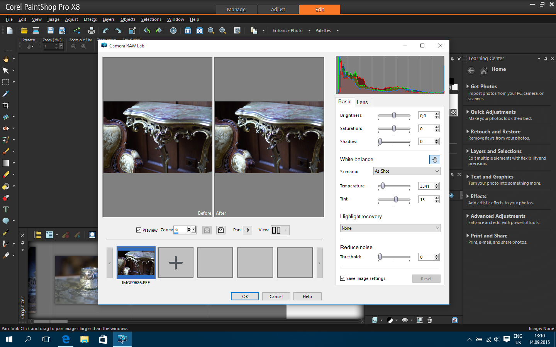The height and width of the screenshot is (347, 556).
Task: Open the Highlight recovery dropdown
Action: [390, 228]
